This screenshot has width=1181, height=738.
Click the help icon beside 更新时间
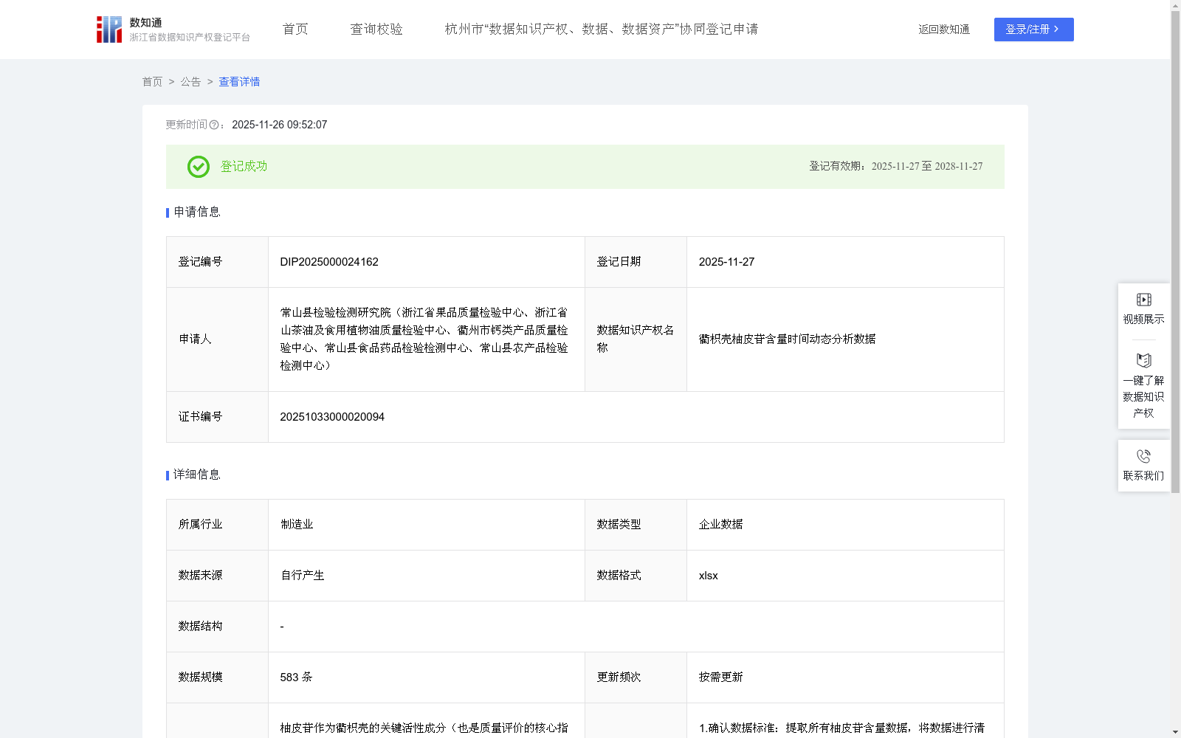coord(214,125)
